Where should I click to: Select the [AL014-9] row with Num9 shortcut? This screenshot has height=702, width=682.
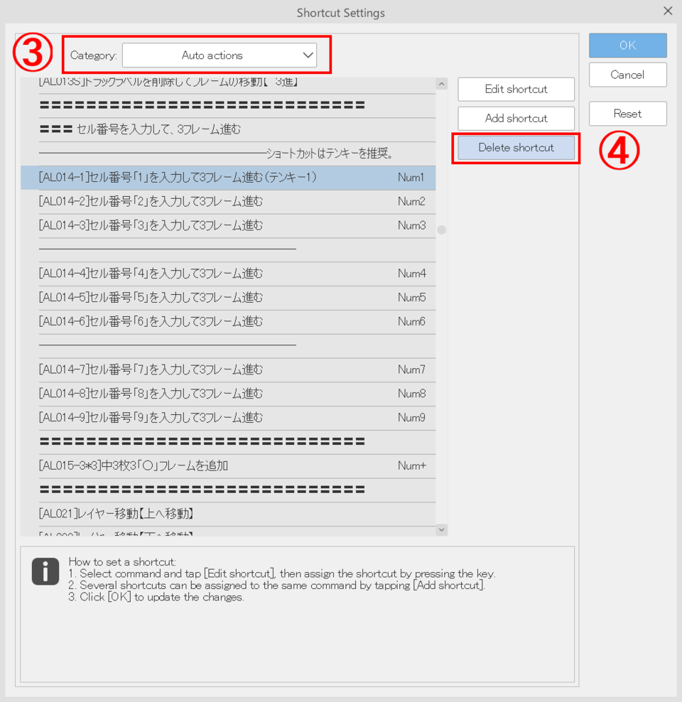(x=228, y=418)
